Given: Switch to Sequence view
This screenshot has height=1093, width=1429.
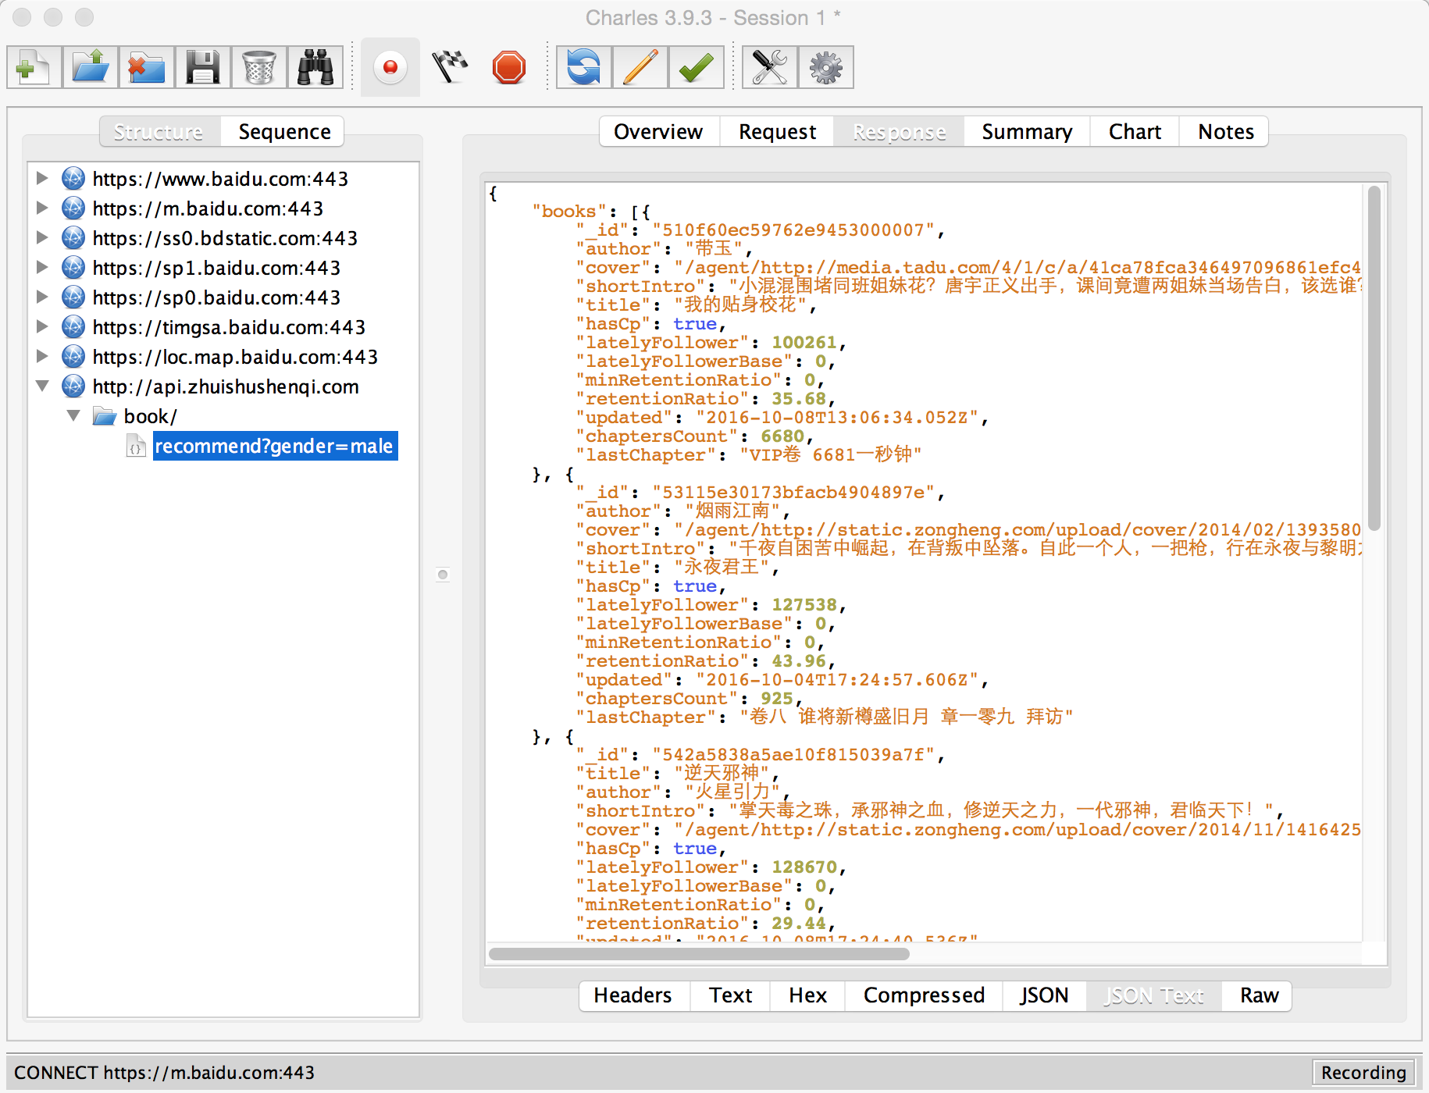Looking at the screenshot, I should [284, 132].
